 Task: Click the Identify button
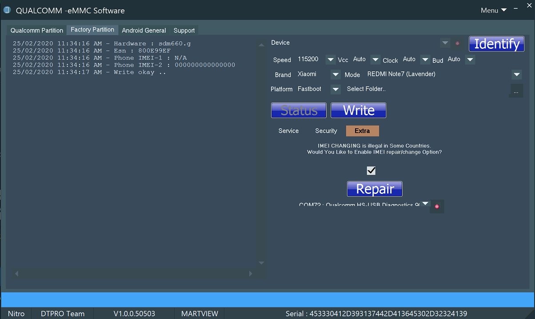point(497,44)
